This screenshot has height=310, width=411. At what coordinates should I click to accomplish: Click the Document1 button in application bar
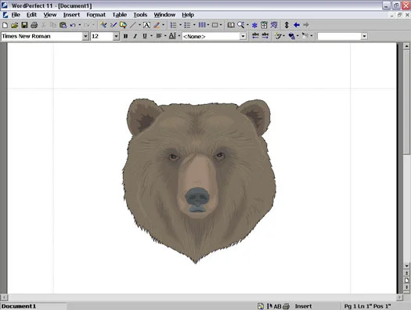(x=34, y=306)
